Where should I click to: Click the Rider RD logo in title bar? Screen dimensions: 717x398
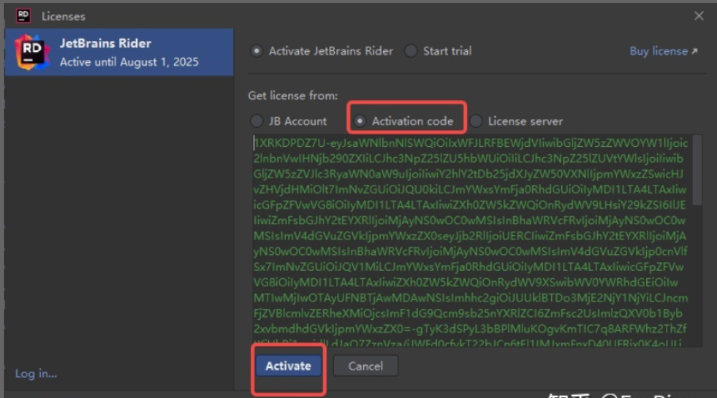[x=23, y=15]
